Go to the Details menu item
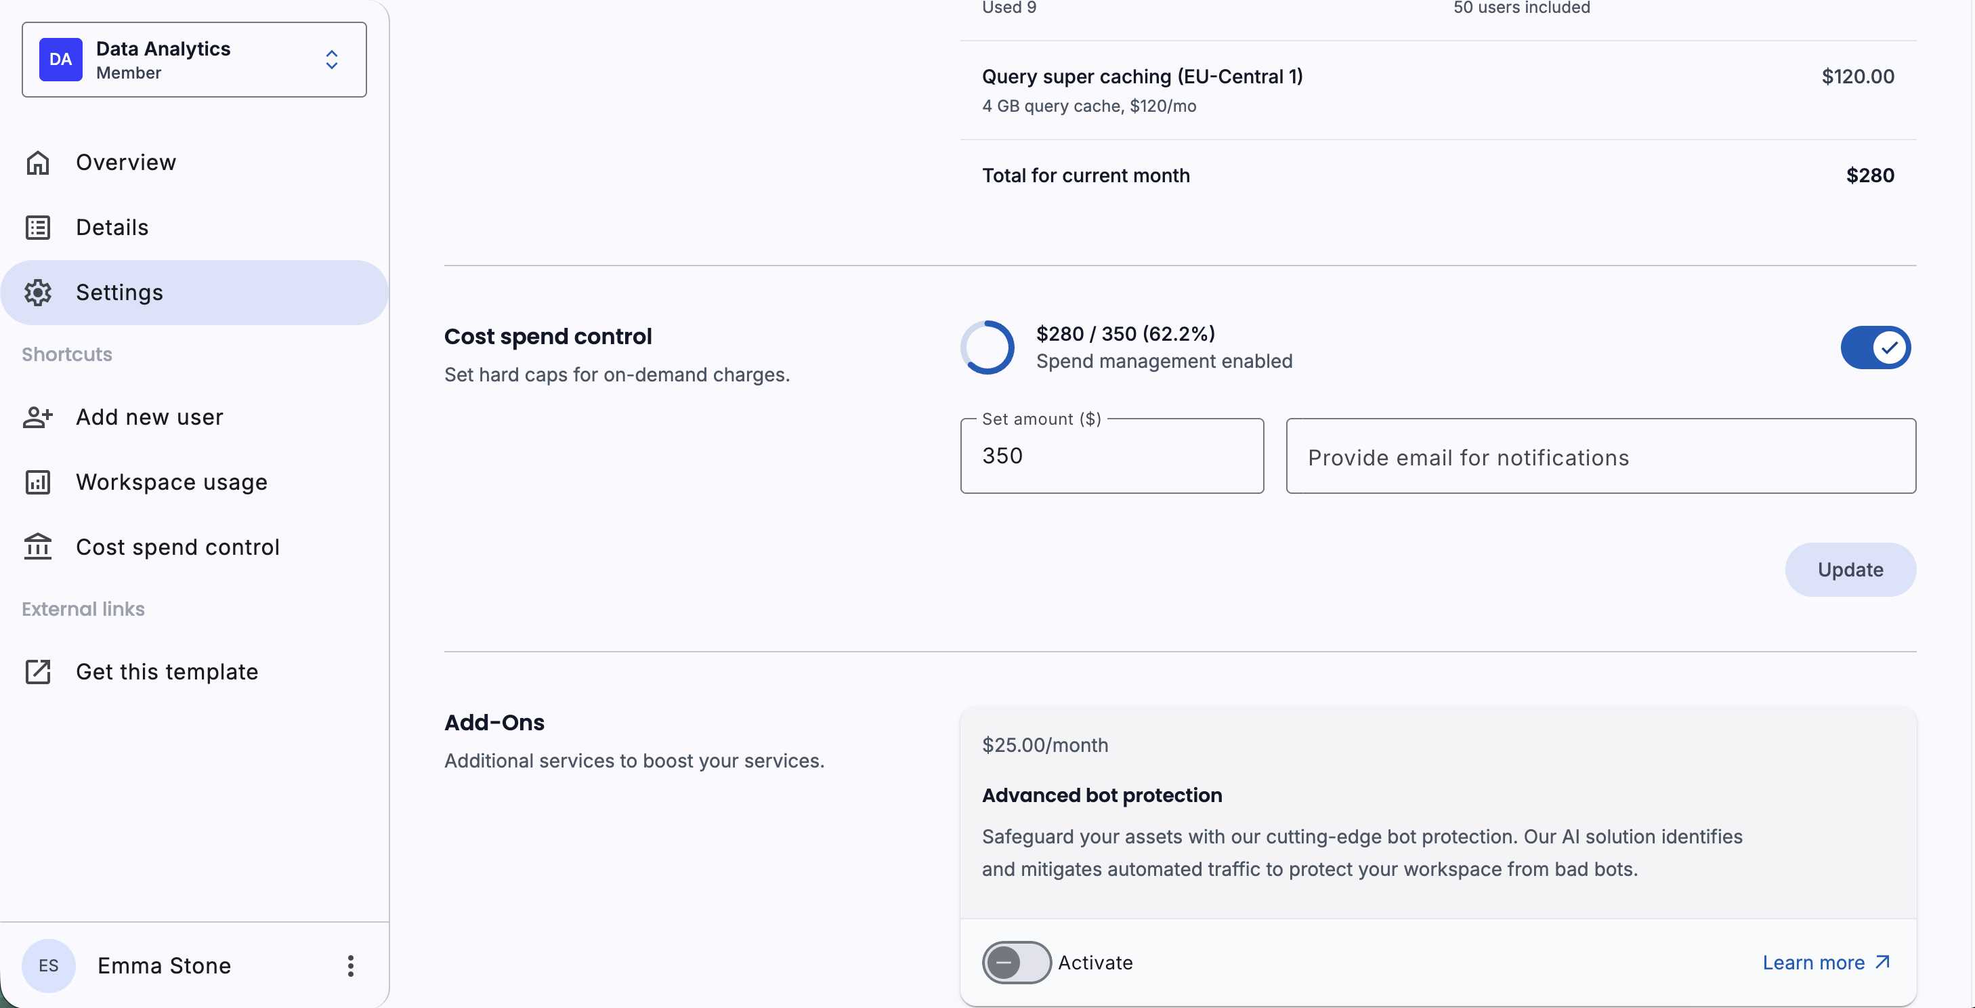 (x=112, y=228)
